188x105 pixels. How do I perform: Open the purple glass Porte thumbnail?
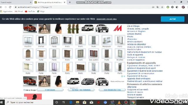[54, 67]
